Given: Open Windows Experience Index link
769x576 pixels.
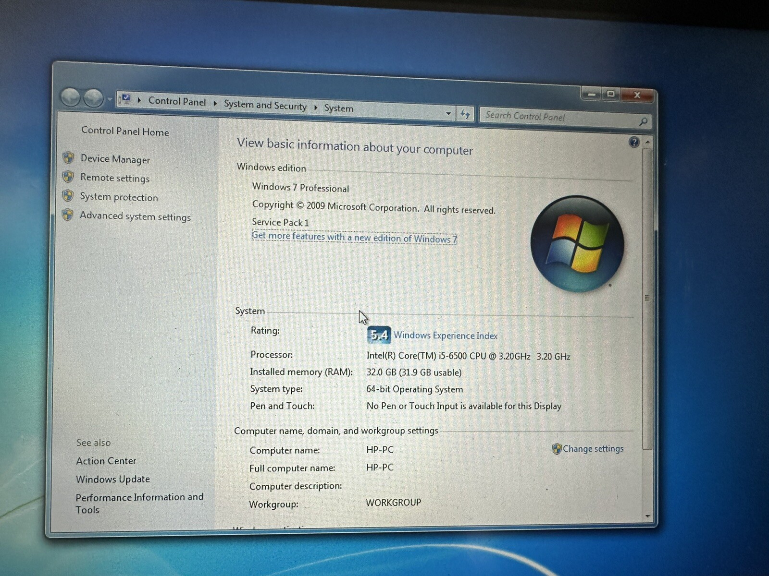Looking at the screenshot, I should click(x=446, y=336).
